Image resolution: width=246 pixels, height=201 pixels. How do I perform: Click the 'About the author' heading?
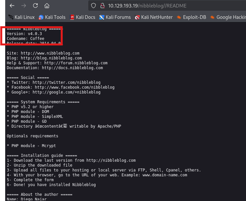40,194
